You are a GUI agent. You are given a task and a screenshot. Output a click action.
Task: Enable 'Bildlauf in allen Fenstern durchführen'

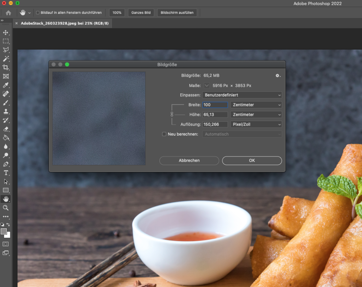37,12
